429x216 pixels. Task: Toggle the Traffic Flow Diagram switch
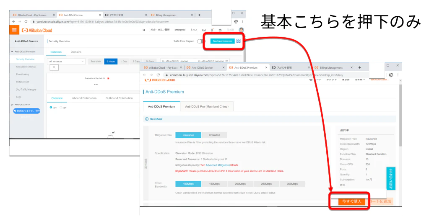201,41
